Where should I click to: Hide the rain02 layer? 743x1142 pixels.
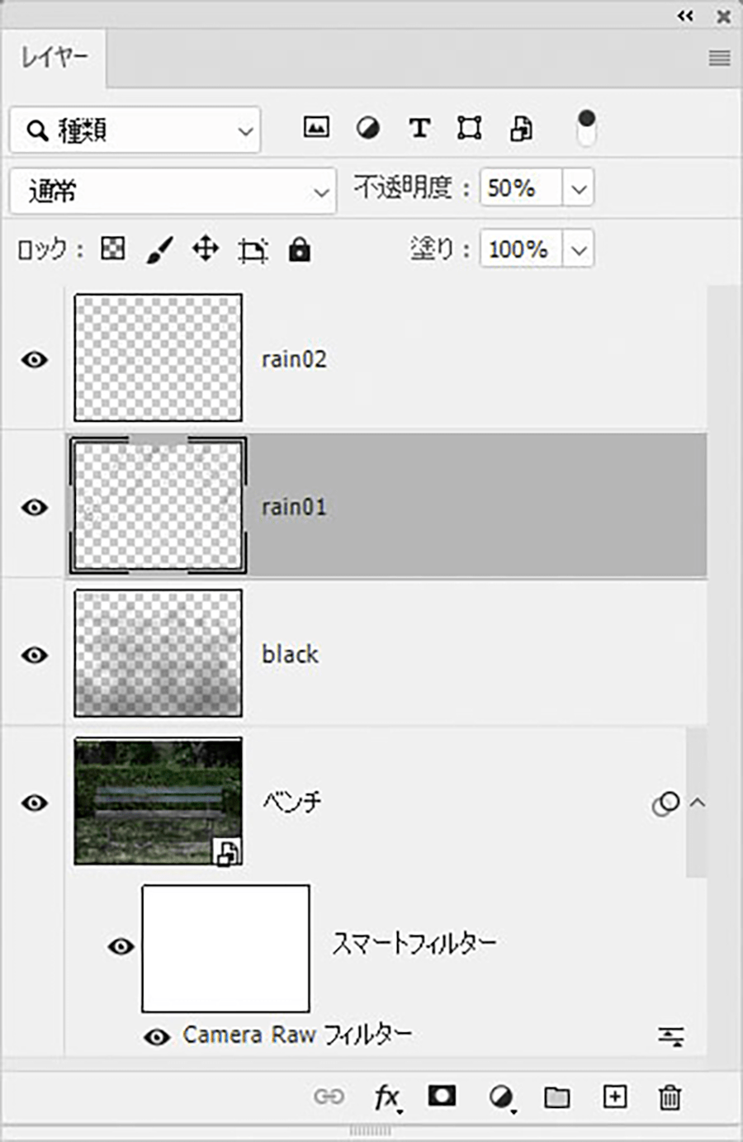(x=35, y=359)
